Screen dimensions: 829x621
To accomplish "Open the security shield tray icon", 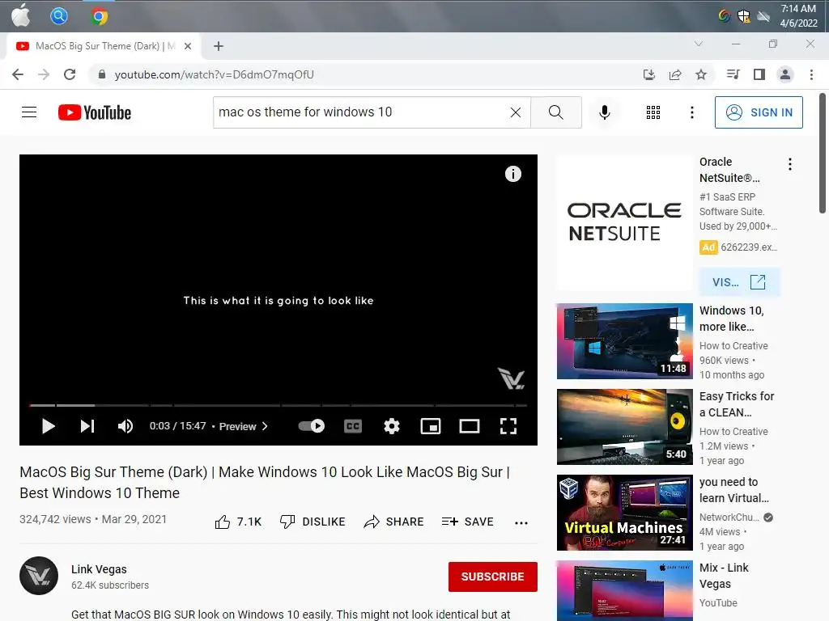I will (x=744, y=16).
